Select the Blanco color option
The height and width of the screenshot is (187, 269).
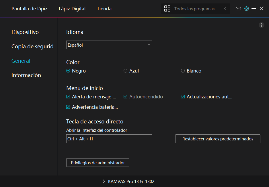click(x=183, y=71)
